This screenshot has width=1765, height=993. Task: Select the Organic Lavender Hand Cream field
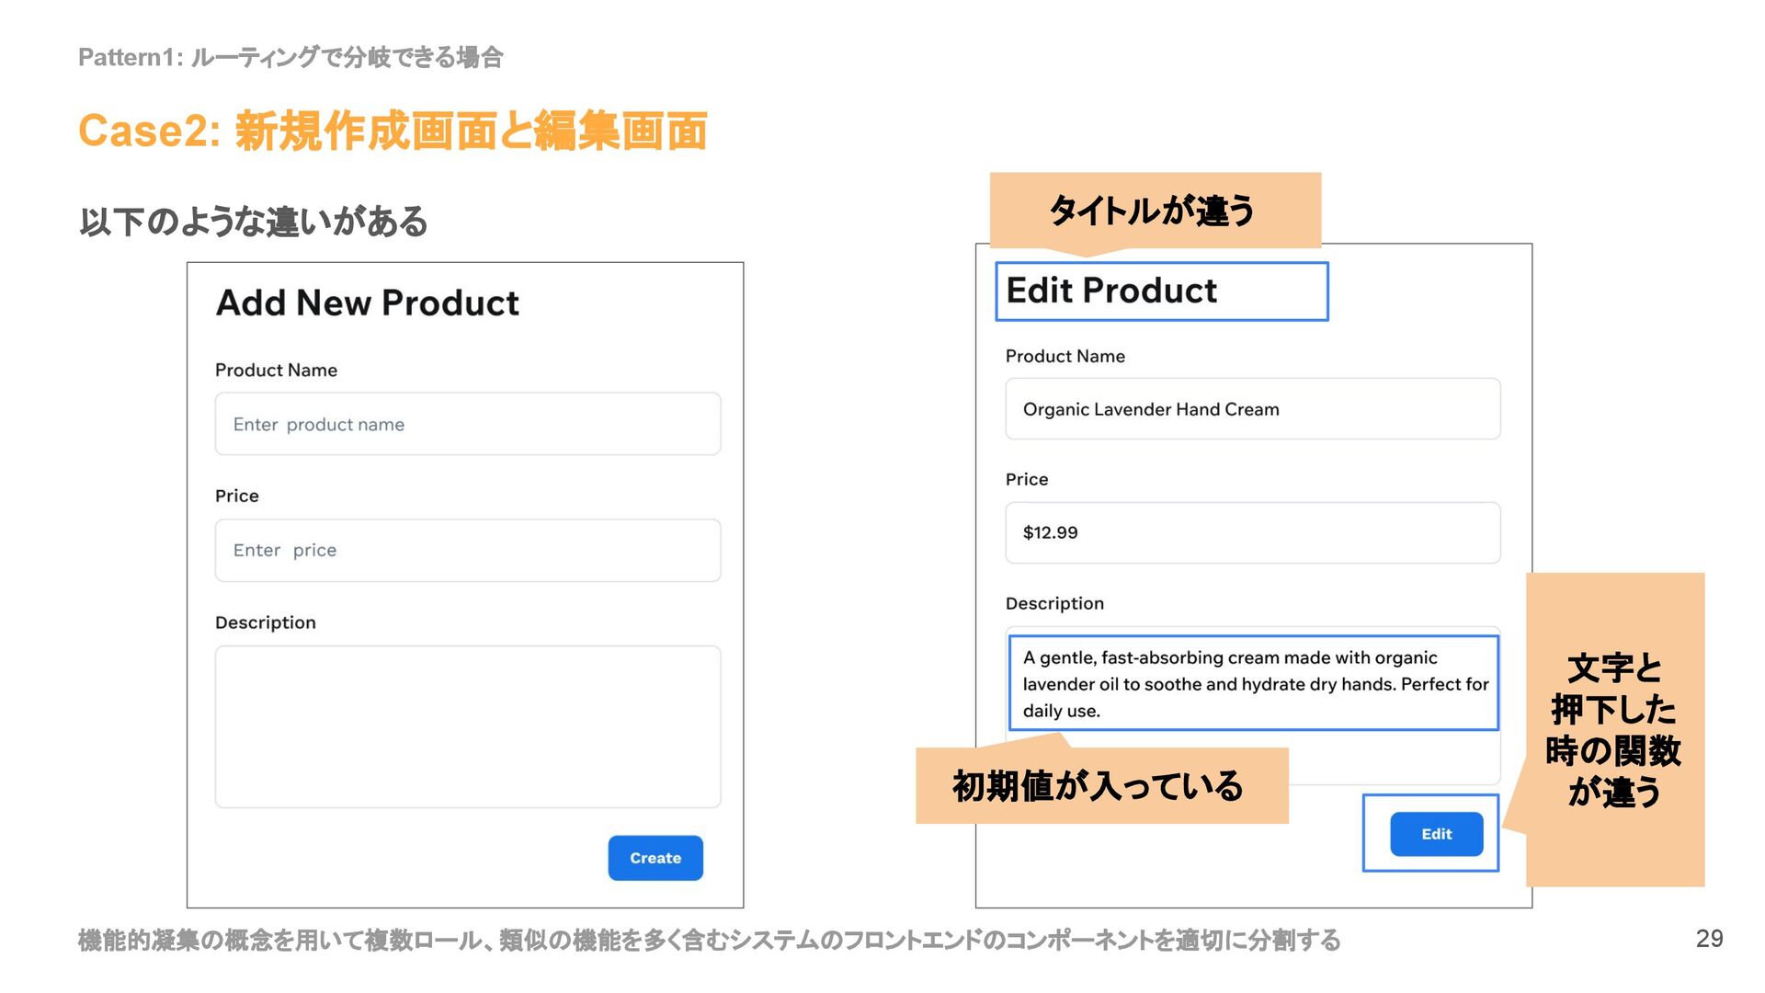click(x=1252, y=409)
